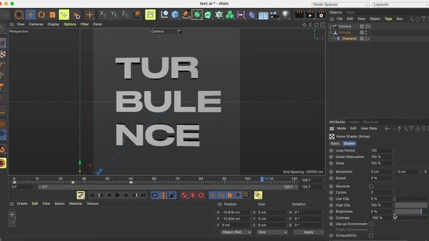Open viewport Filter menu
Image resolution: width=429 pixels, height=241 pixels.
pos(84,24)
